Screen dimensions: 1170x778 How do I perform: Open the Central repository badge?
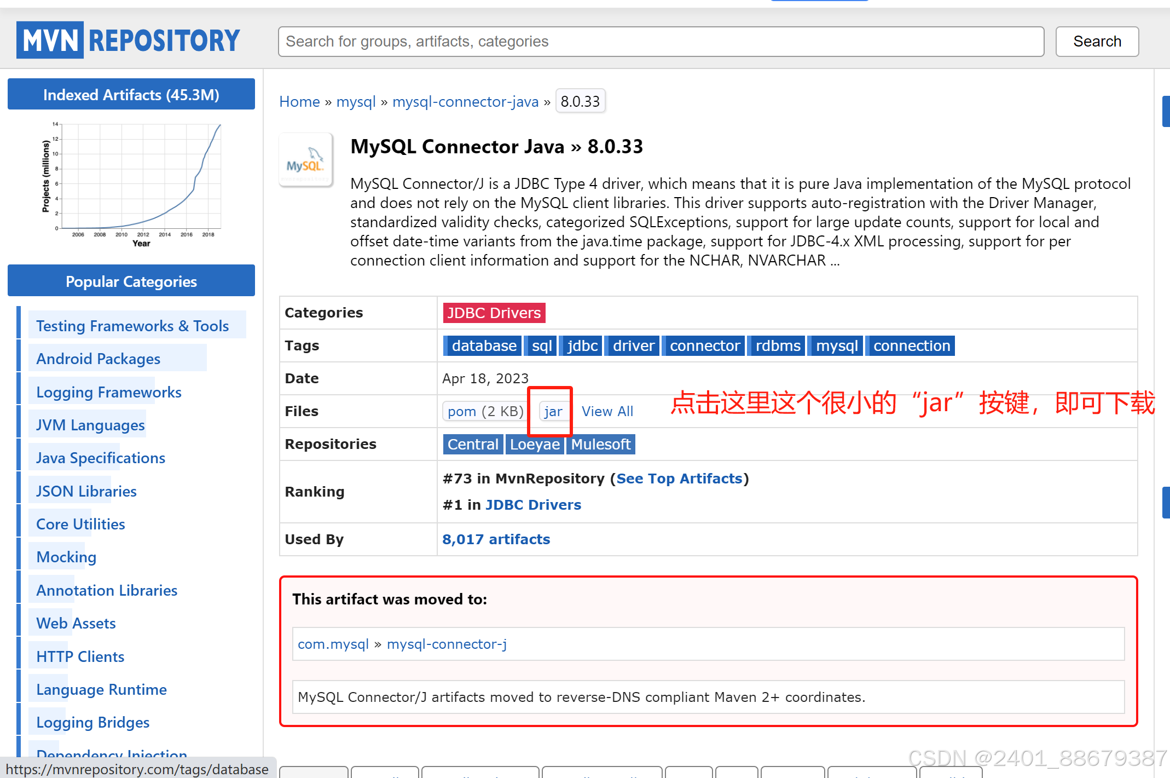click(x=473, y=445)
